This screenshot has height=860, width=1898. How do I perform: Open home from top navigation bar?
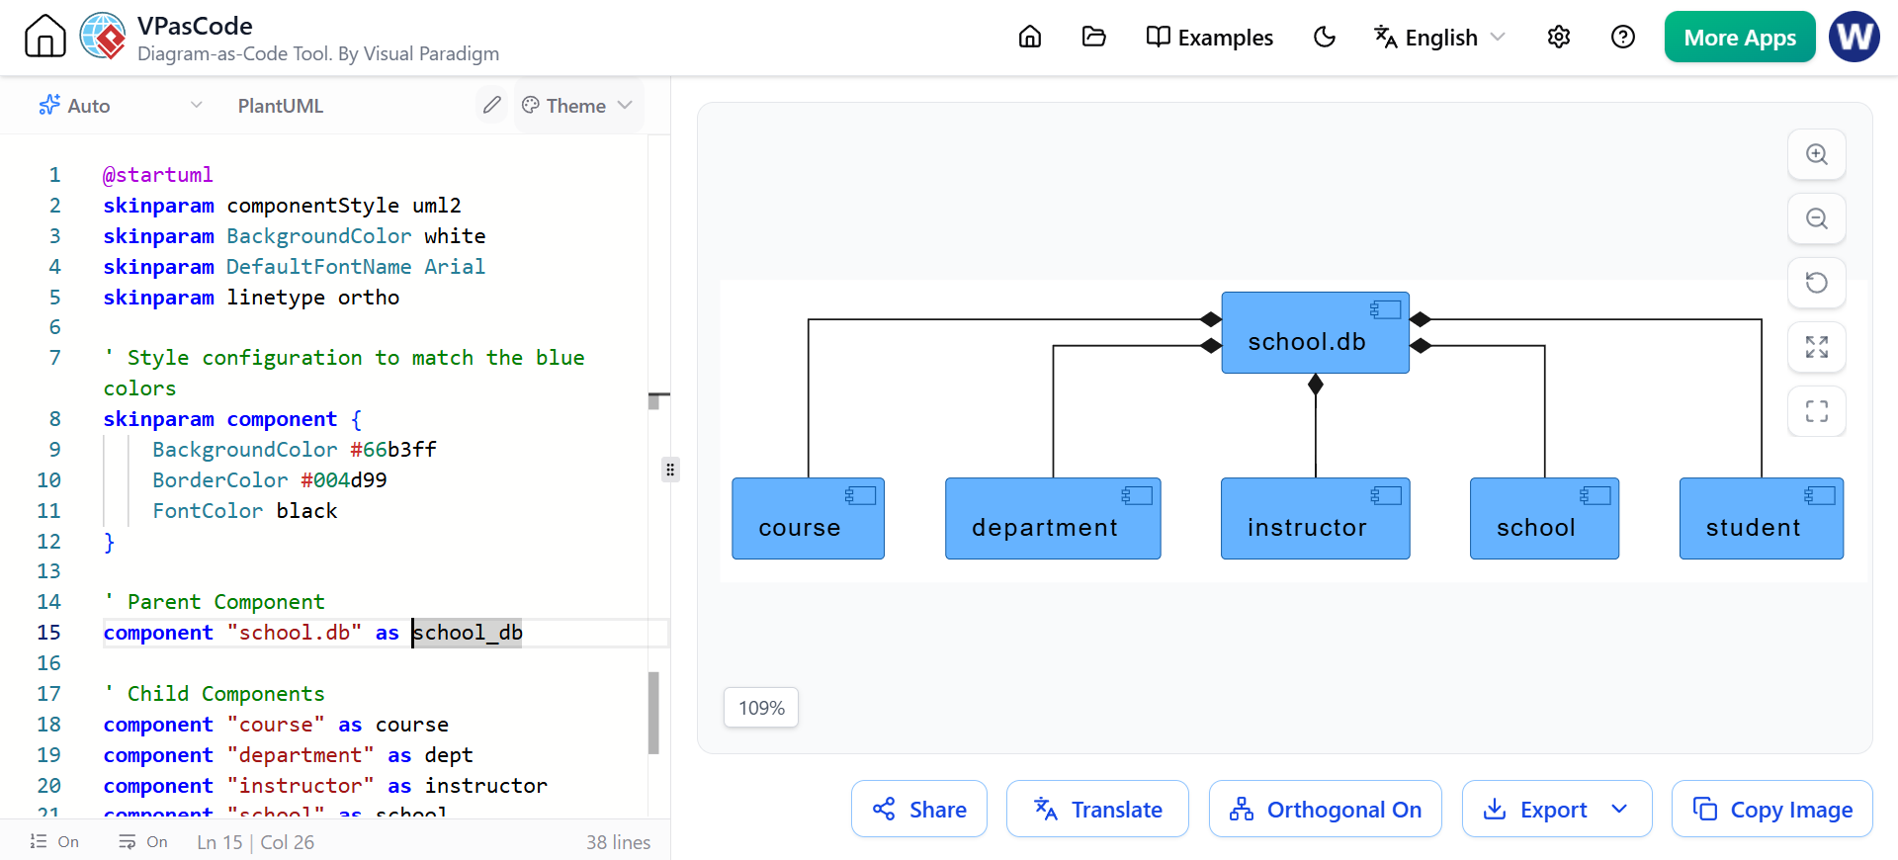1030,37
